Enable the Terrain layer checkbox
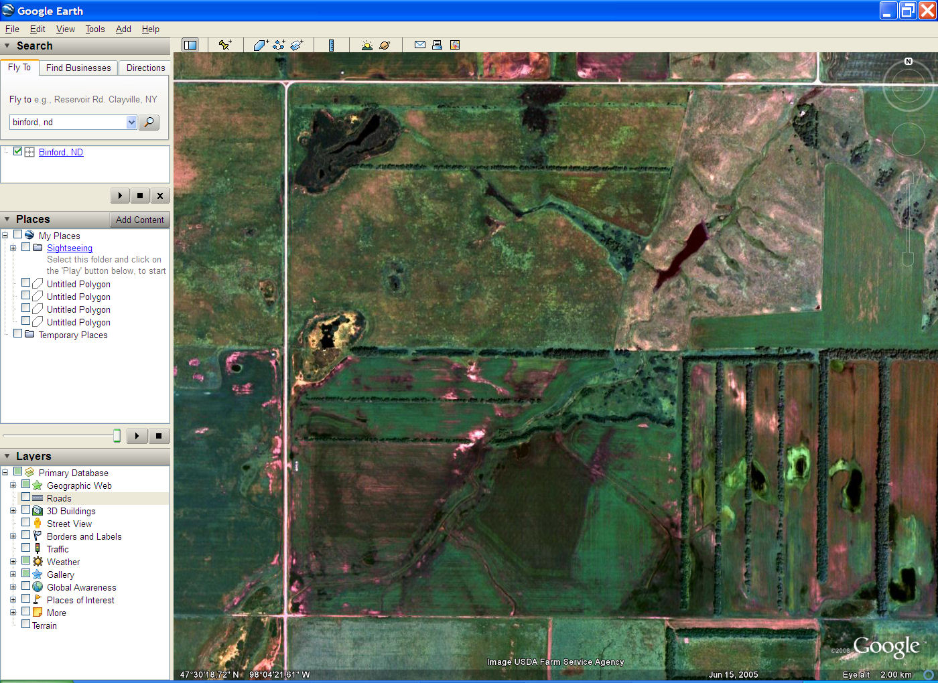 pos(25,625)
